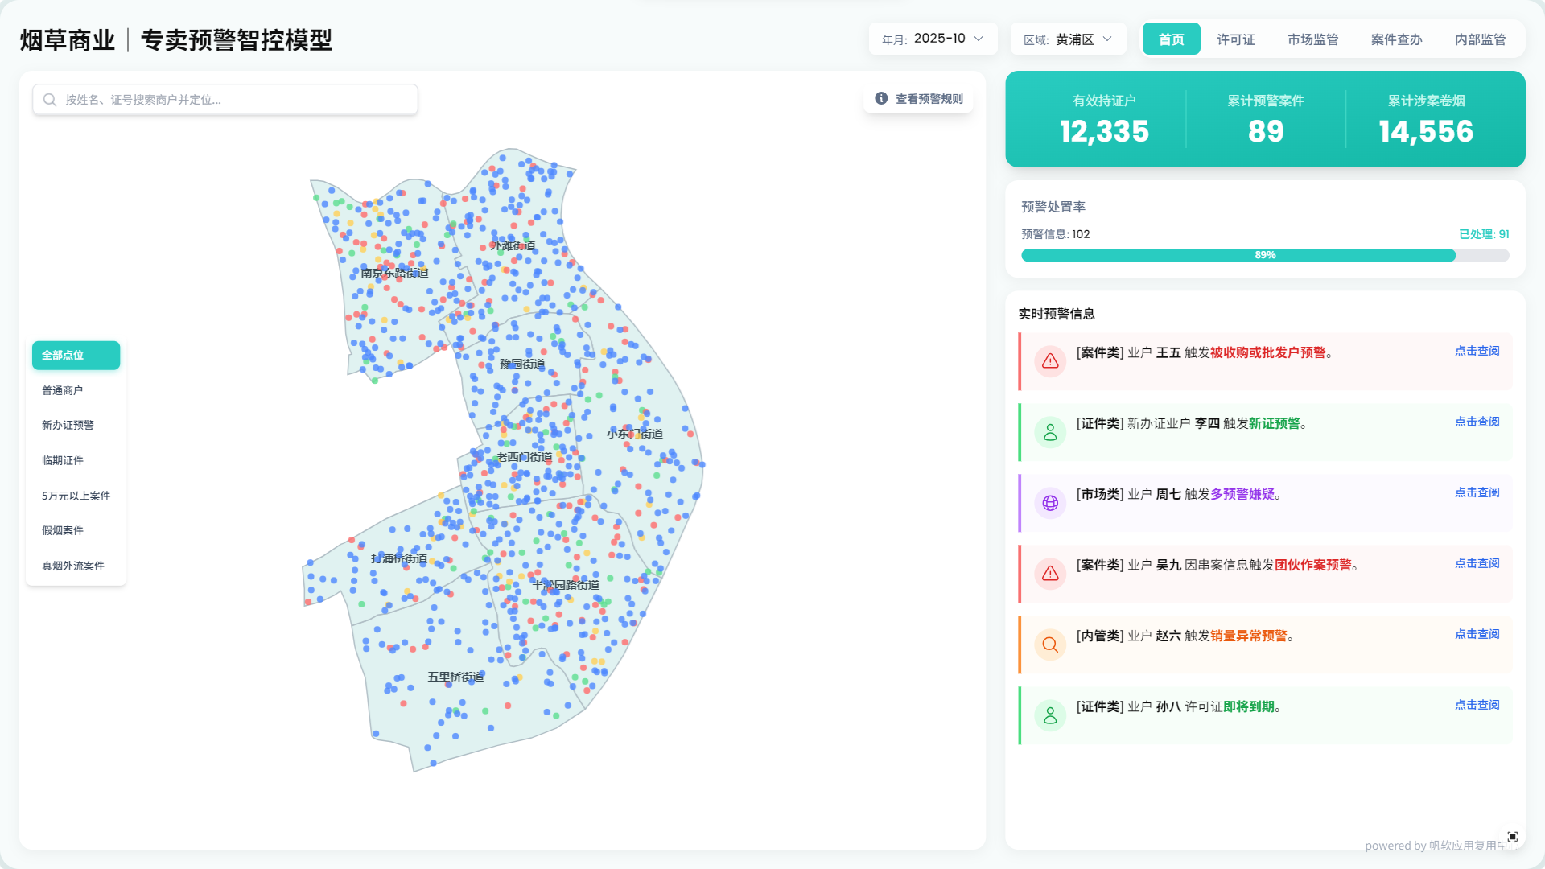Click 预警处置率 89% progress bar

(x=1264, y=255)
